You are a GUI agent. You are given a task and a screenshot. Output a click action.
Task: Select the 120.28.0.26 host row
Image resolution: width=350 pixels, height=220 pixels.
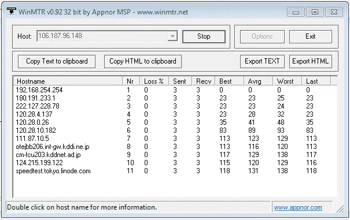175,122
